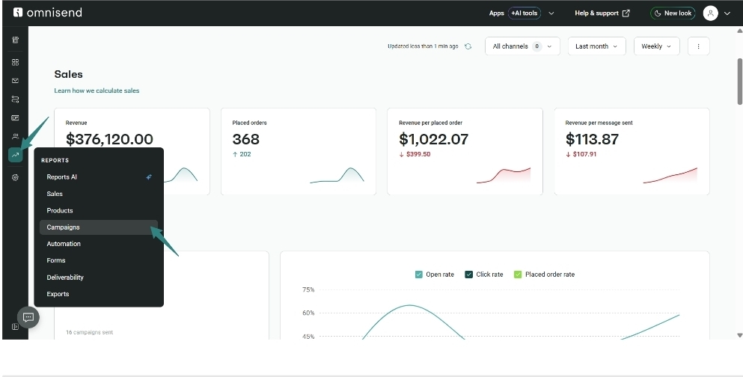Click the 368 placed orders value
The width and height of the screenshot is (743, 377).
pyautogui.click(x=246, y=139)
